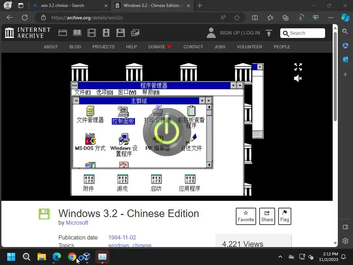Open File Explorer from taskbar

pos(42,257)
